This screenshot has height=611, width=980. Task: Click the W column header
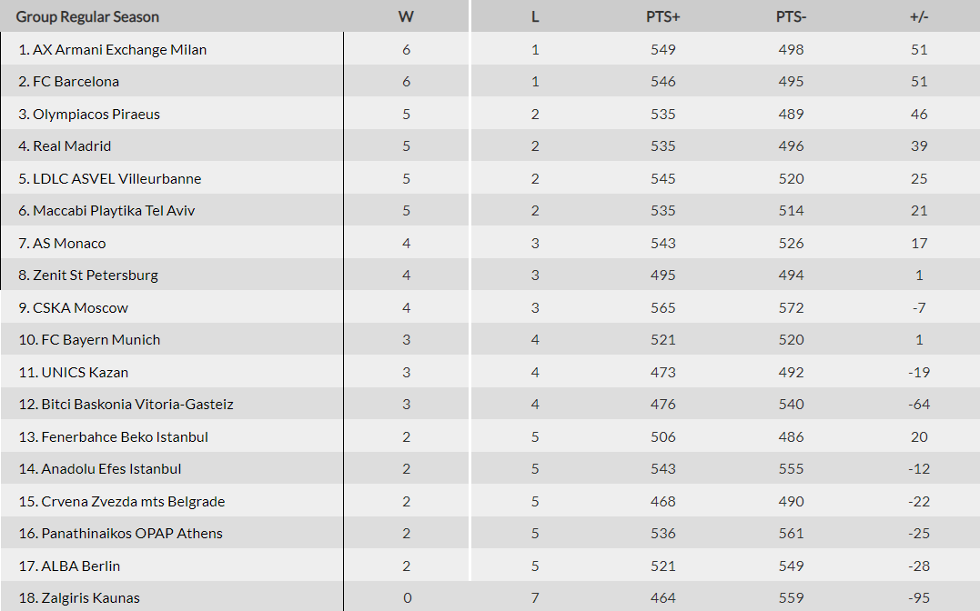[x=406, y=16]
